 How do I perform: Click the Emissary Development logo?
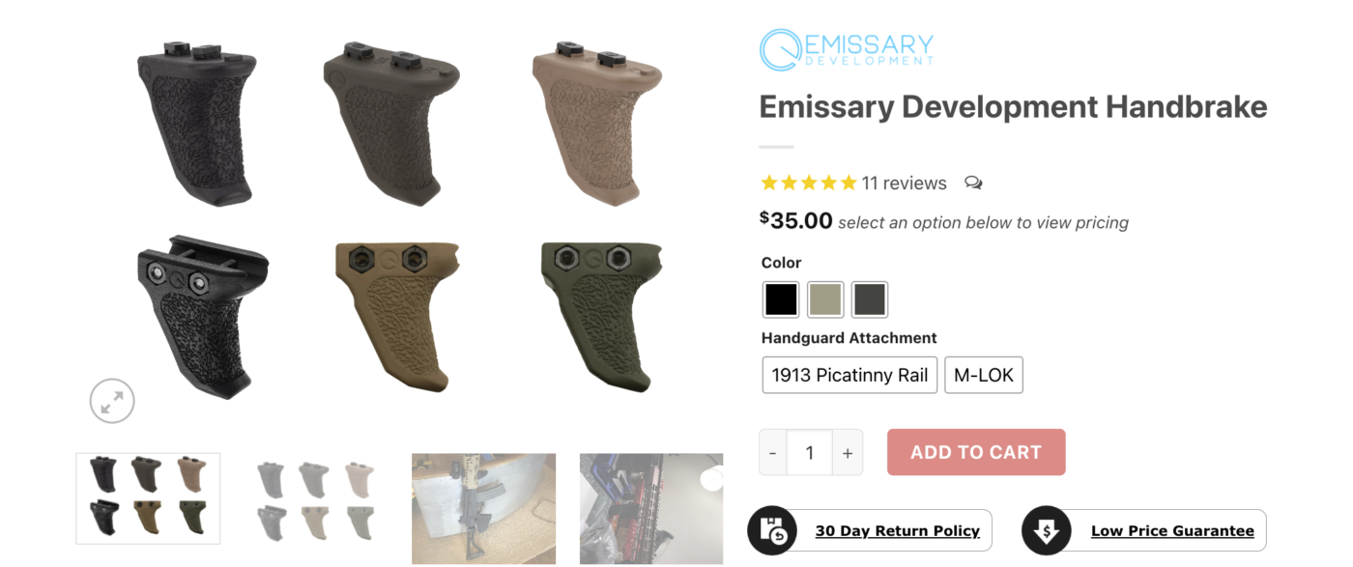click(847, 49)
